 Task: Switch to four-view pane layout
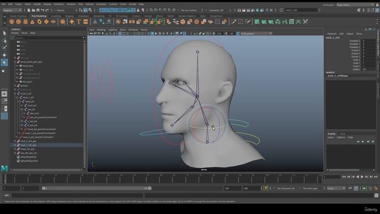pos(4,101)
